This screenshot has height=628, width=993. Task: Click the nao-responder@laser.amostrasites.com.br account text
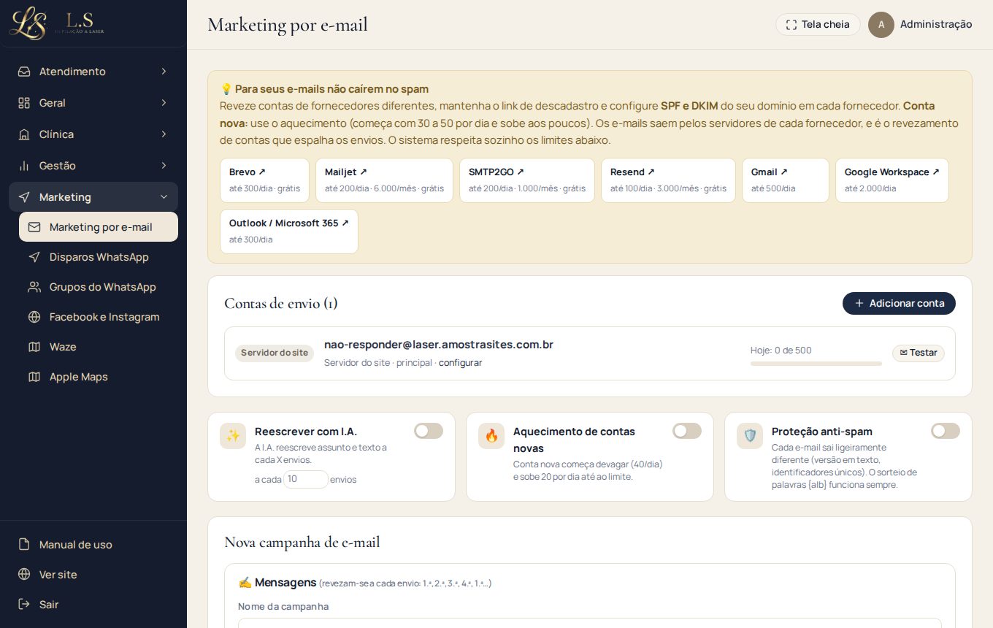(x=439, y=345)
